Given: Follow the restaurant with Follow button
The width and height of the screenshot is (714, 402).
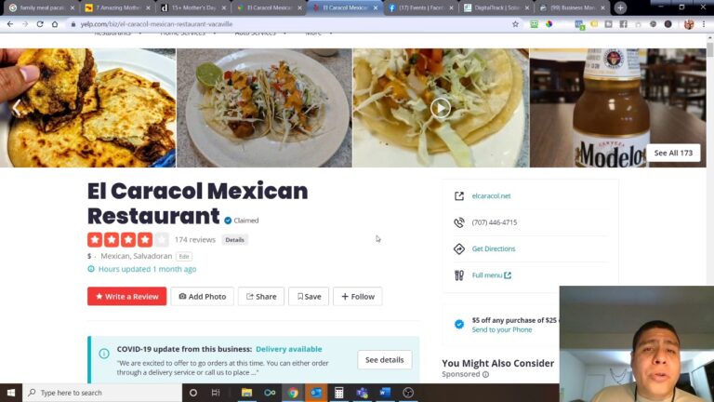Looking at the screenshot, I should pyautogui.click(x=357, y=296).
